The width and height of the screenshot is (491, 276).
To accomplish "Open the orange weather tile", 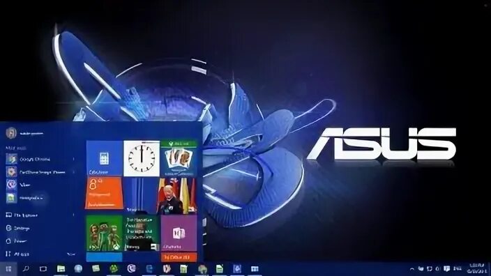I will (x=105, y=193).
